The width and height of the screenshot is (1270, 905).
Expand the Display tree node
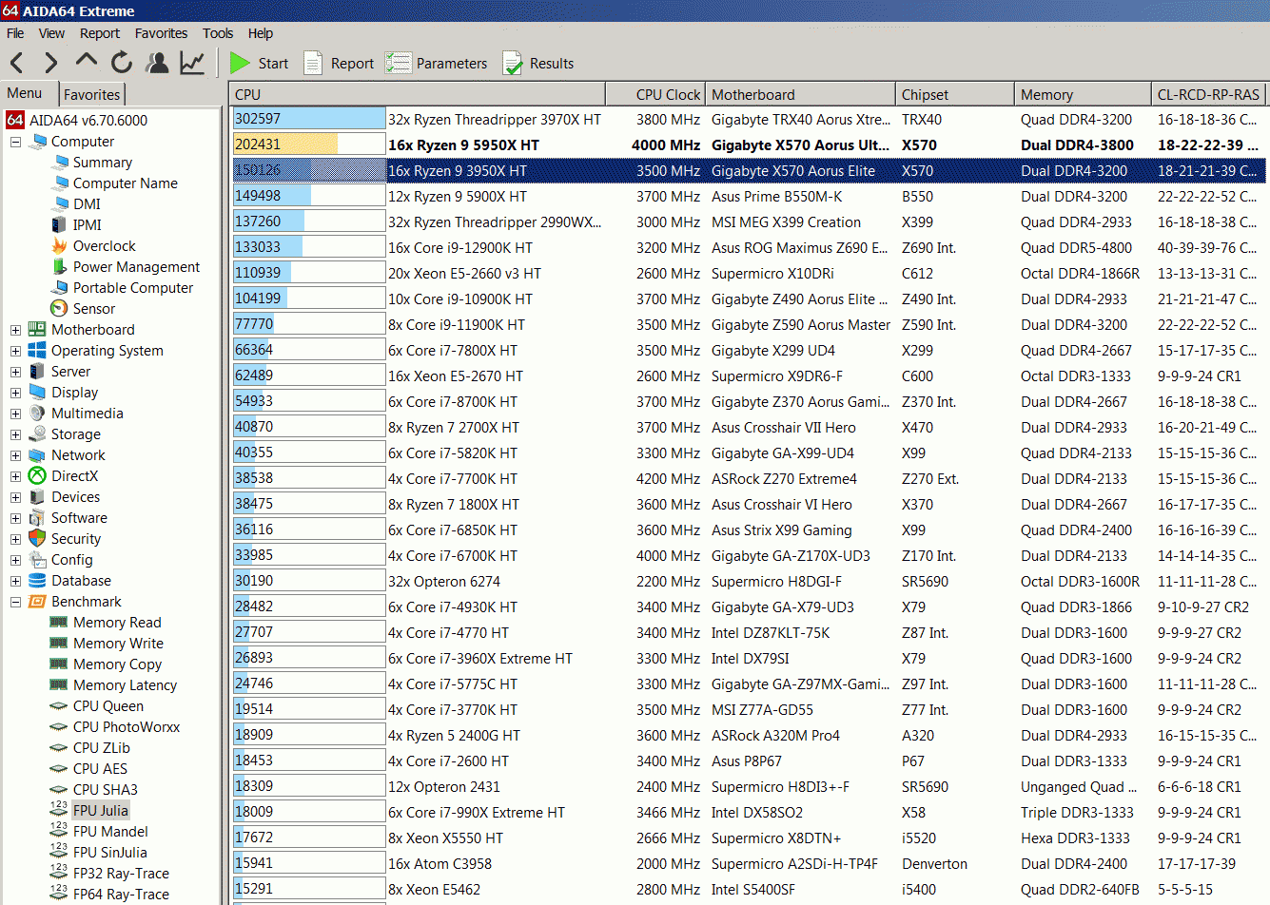(x=15, y=393)
